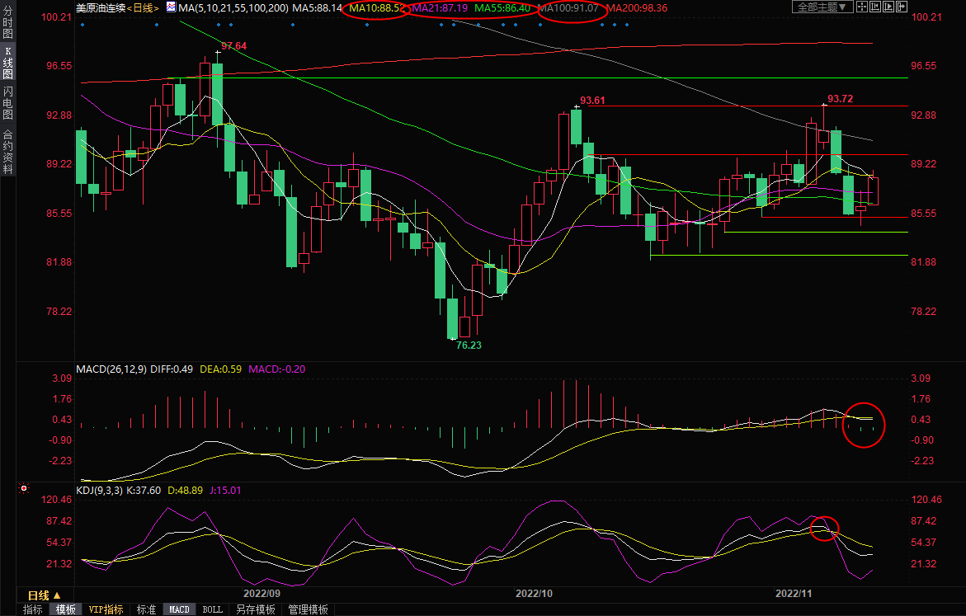Open 合约资料 side tab
Image resolution: width=966 pixels, height=616 pixels.
pyautogui.click(x=7, y=151)
